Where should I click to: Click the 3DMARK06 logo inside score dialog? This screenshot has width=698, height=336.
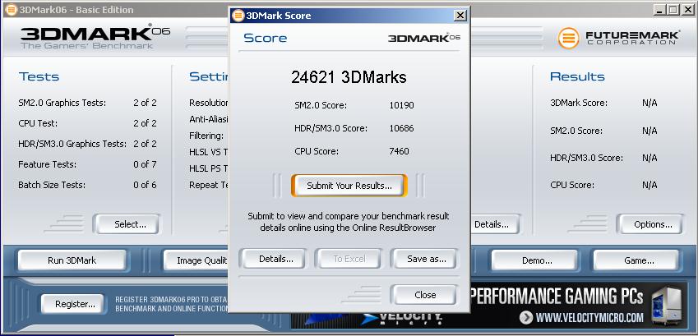coord(423,38)
